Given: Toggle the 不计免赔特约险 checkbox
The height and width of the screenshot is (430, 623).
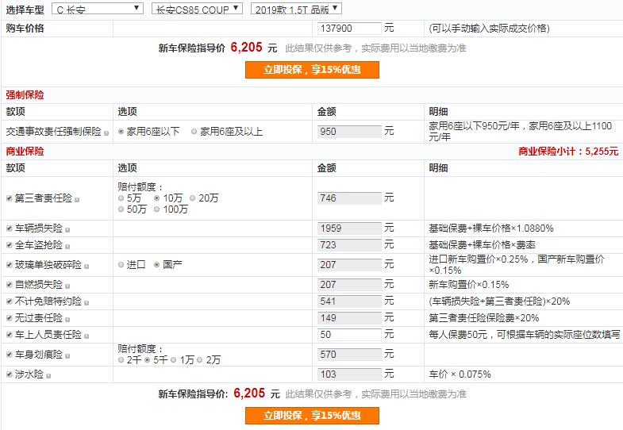Looking at the screenshot, I should (10, 301).
